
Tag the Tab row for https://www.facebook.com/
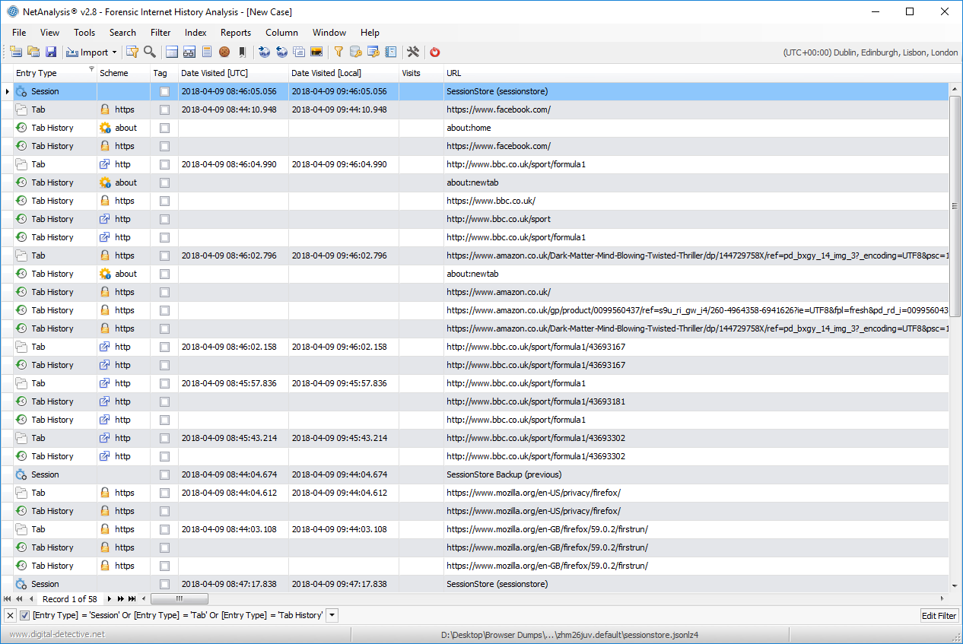point(164,109)
